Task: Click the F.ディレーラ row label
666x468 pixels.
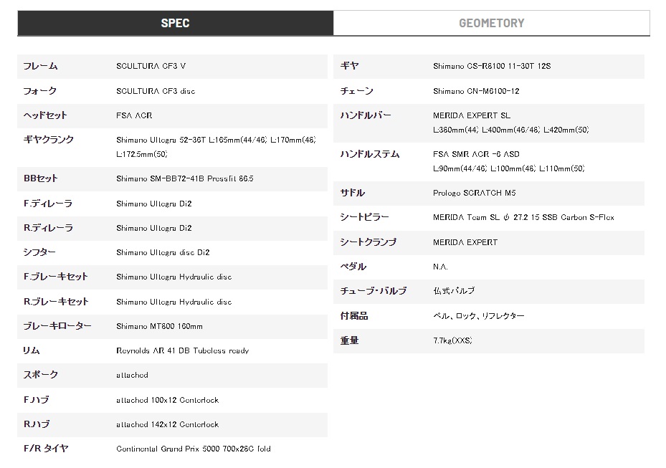Action: [48, 204]
